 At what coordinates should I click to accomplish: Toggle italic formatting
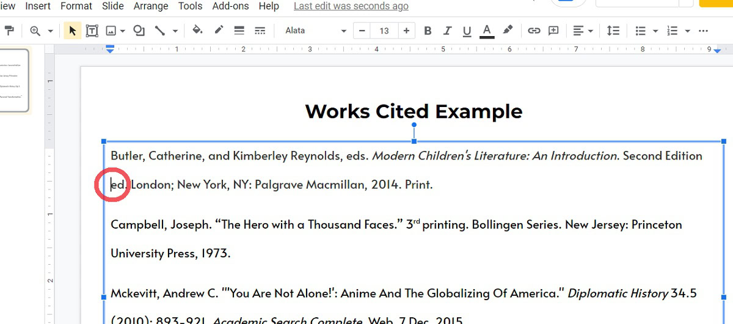click(x=447, y=31)
